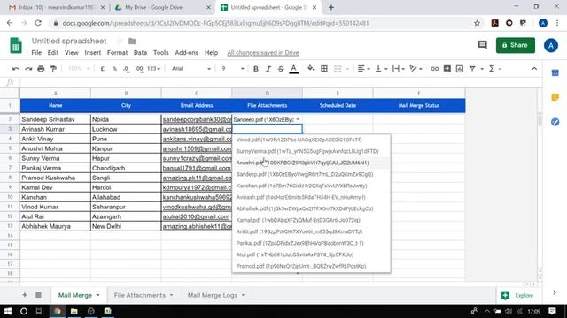Toggle Strikethrough formatting
567x318 pixels.
click(281, 69)
